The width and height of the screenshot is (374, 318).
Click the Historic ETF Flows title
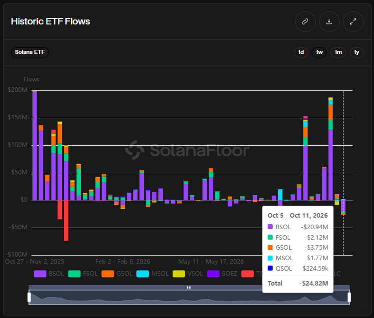tap(50, 21)
